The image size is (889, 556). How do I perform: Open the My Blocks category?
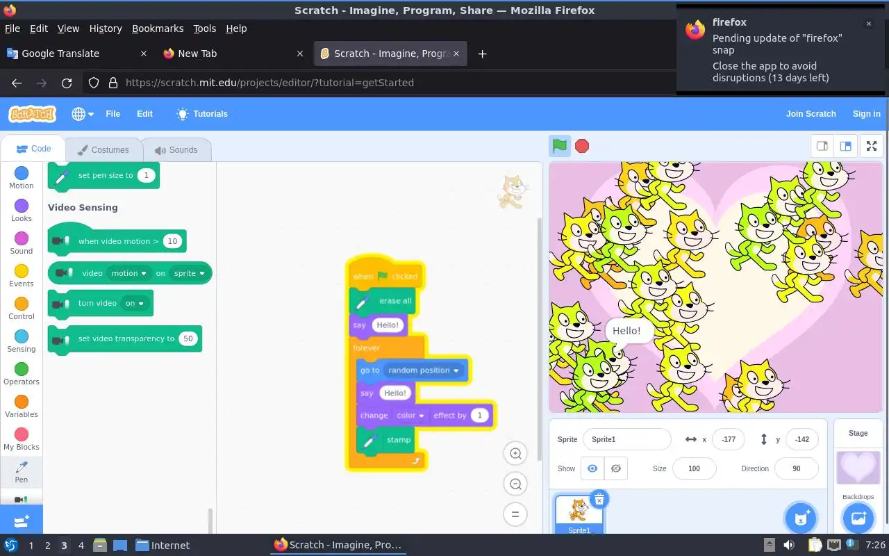[x=21, y=439]
